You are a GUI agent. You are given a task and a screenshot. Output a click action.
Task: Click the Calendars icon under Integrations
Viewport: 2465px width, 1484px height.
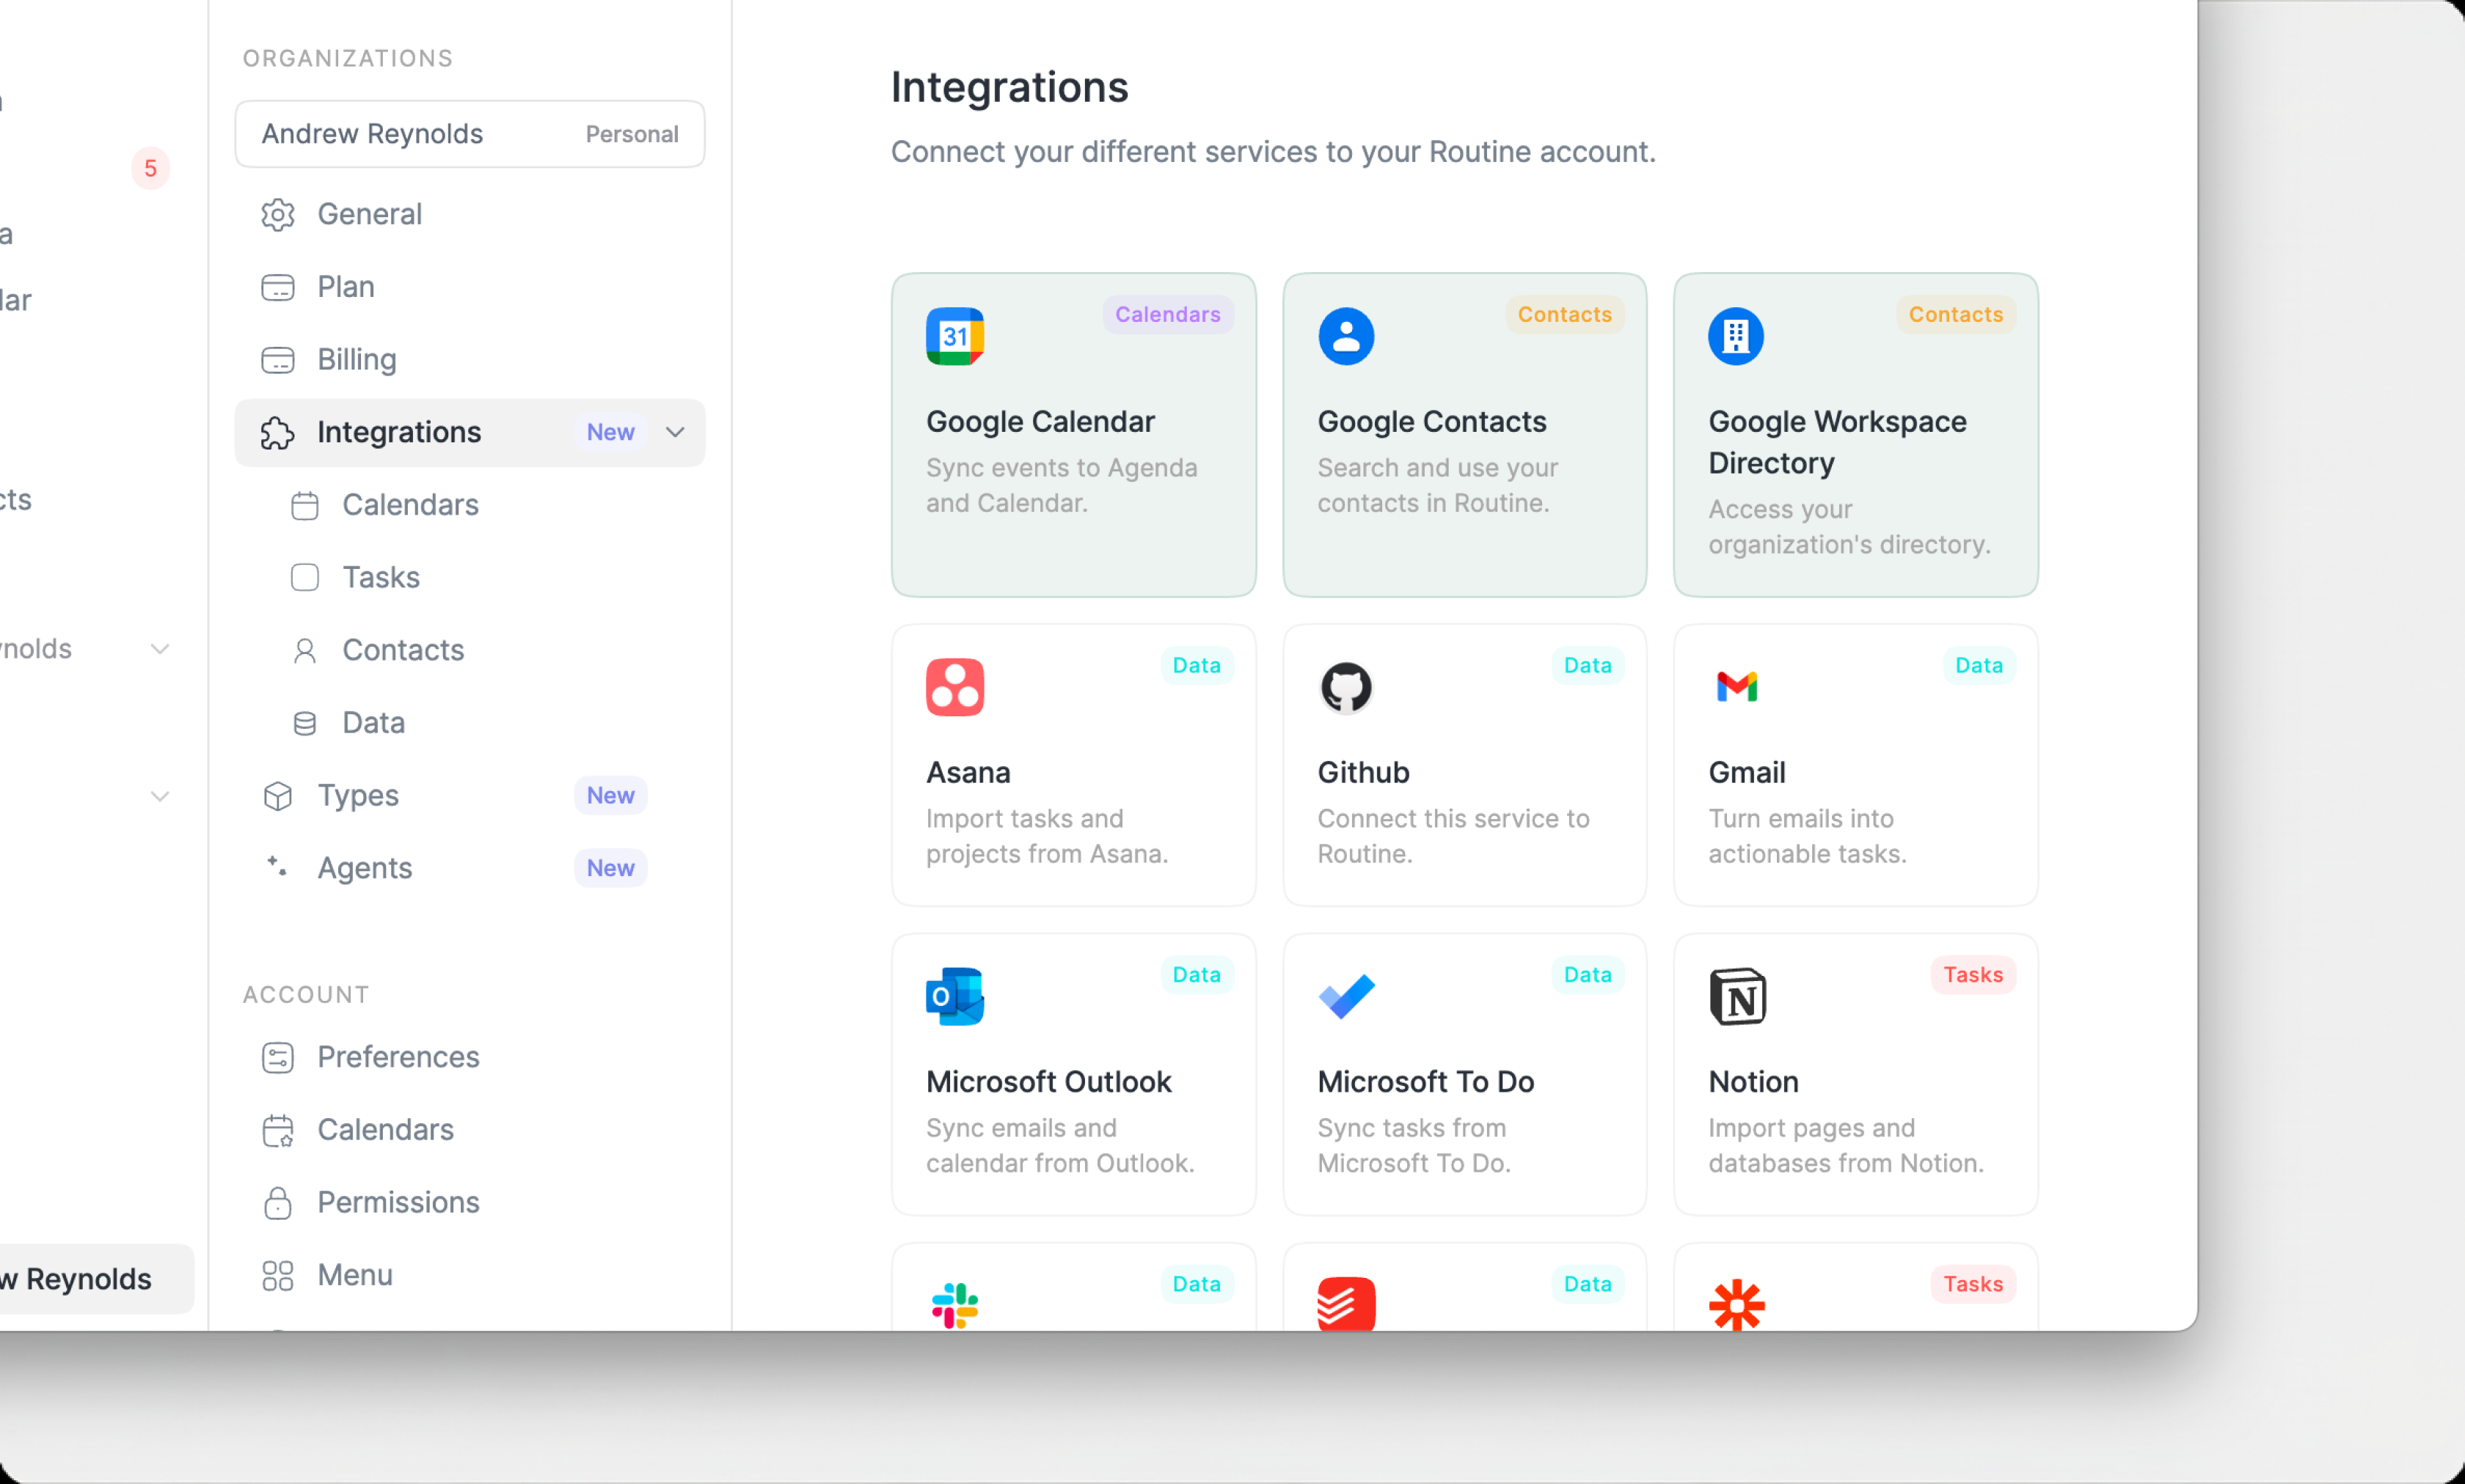(304, 506)
